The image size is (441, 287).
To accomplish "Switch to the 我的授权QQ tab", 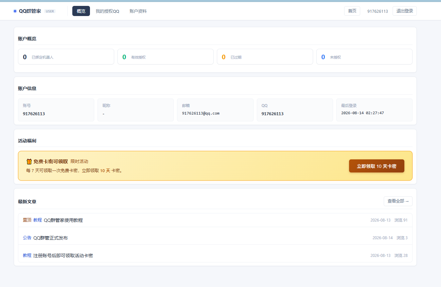I will 107,11.
